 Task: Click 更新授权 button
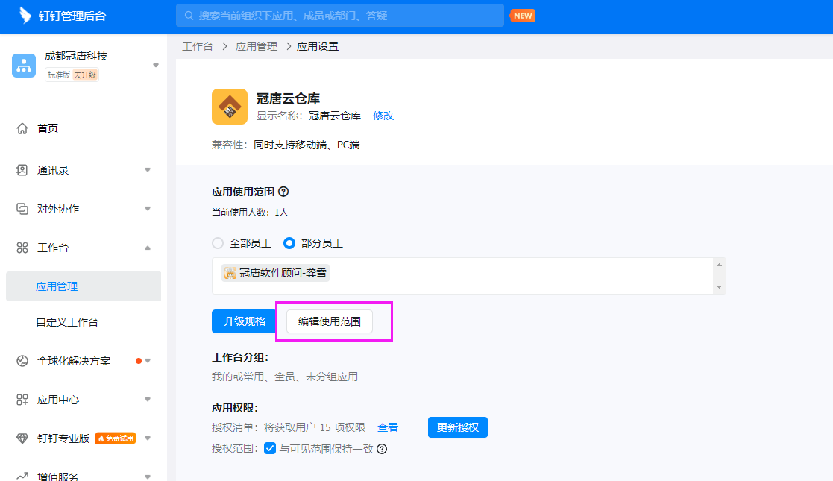point(458,427)
